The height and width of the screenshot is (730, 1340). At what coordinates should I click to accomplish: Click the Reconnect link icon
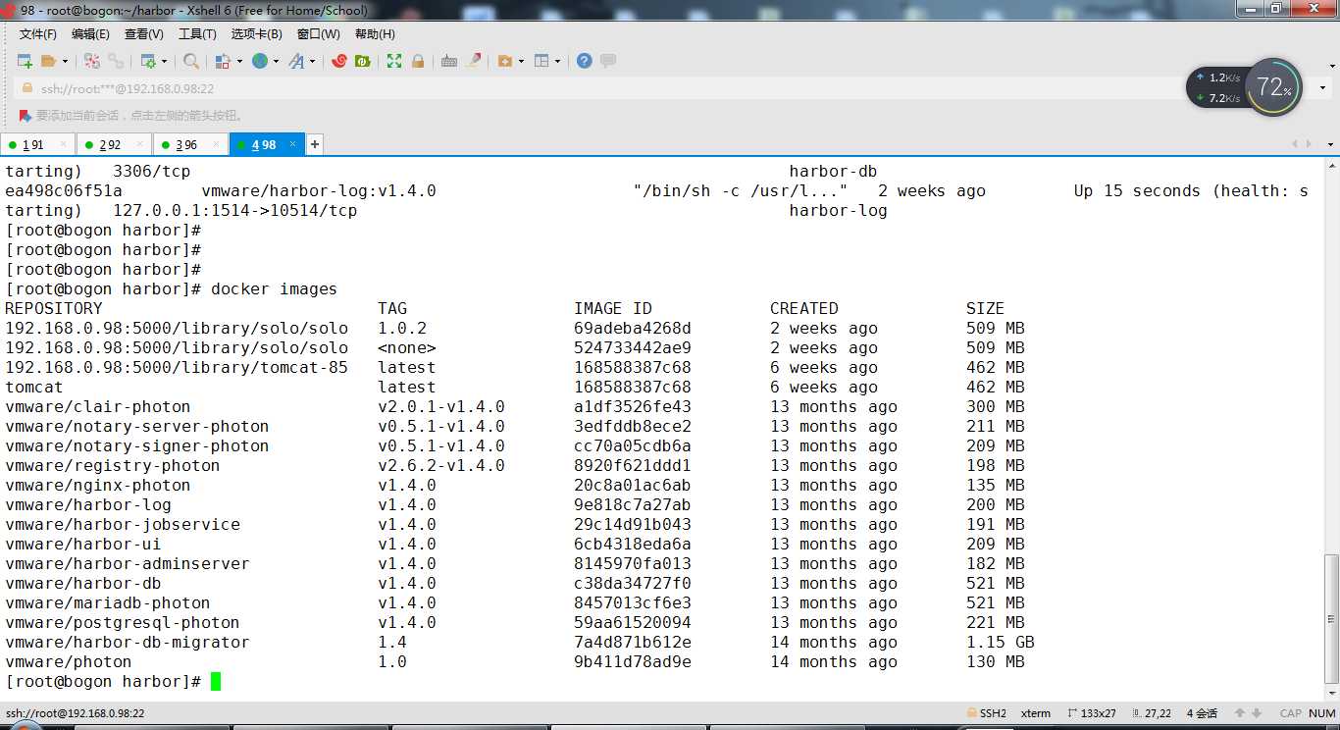coord(116,61)
